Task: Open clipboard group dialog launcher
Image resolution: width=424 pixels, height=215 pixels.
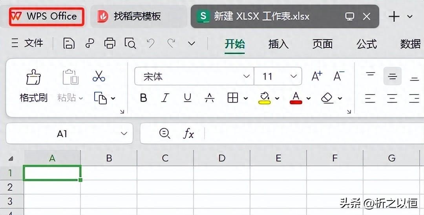Action: (x=122, y=111)
